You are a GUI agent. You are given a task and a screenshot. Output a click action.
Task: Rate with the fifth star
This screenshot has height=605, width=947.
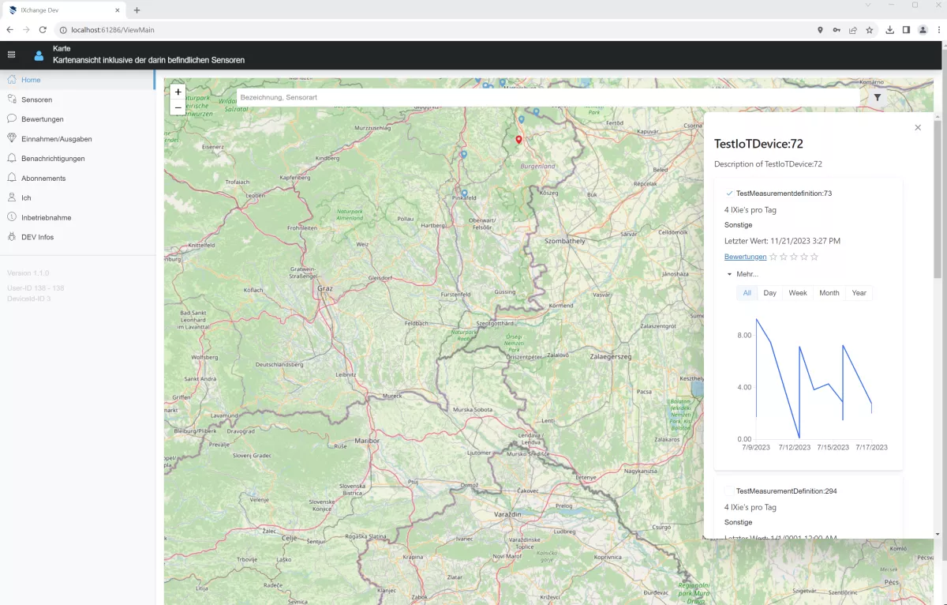pos(814,257)
